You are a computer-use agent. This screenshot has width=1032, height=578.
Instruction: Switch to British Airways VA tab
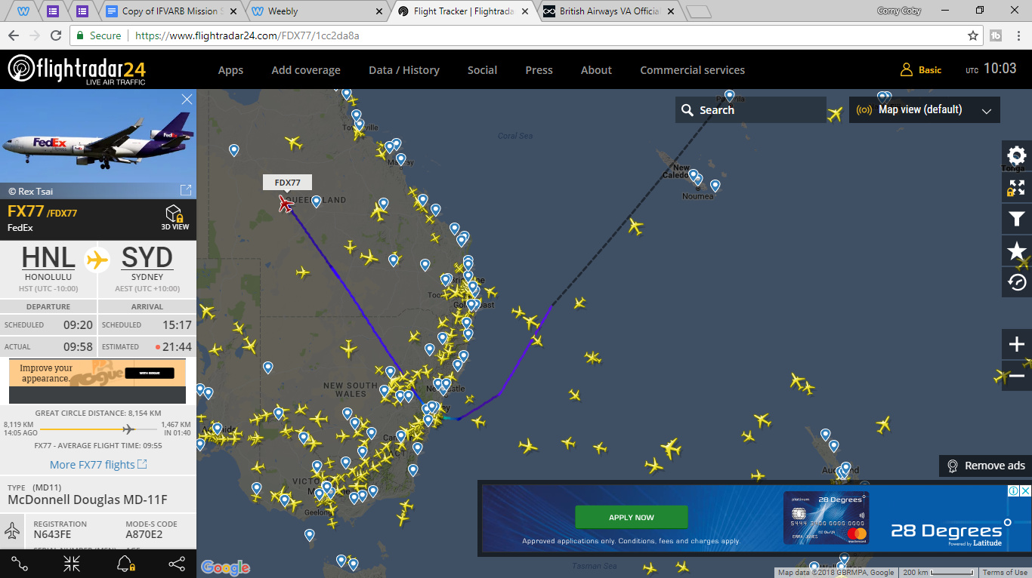pyautogui.click(x=608, y=11)
